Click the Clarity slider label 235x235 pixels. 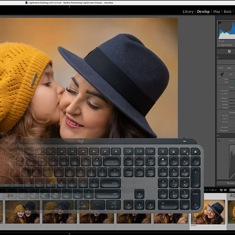point(225,119)
